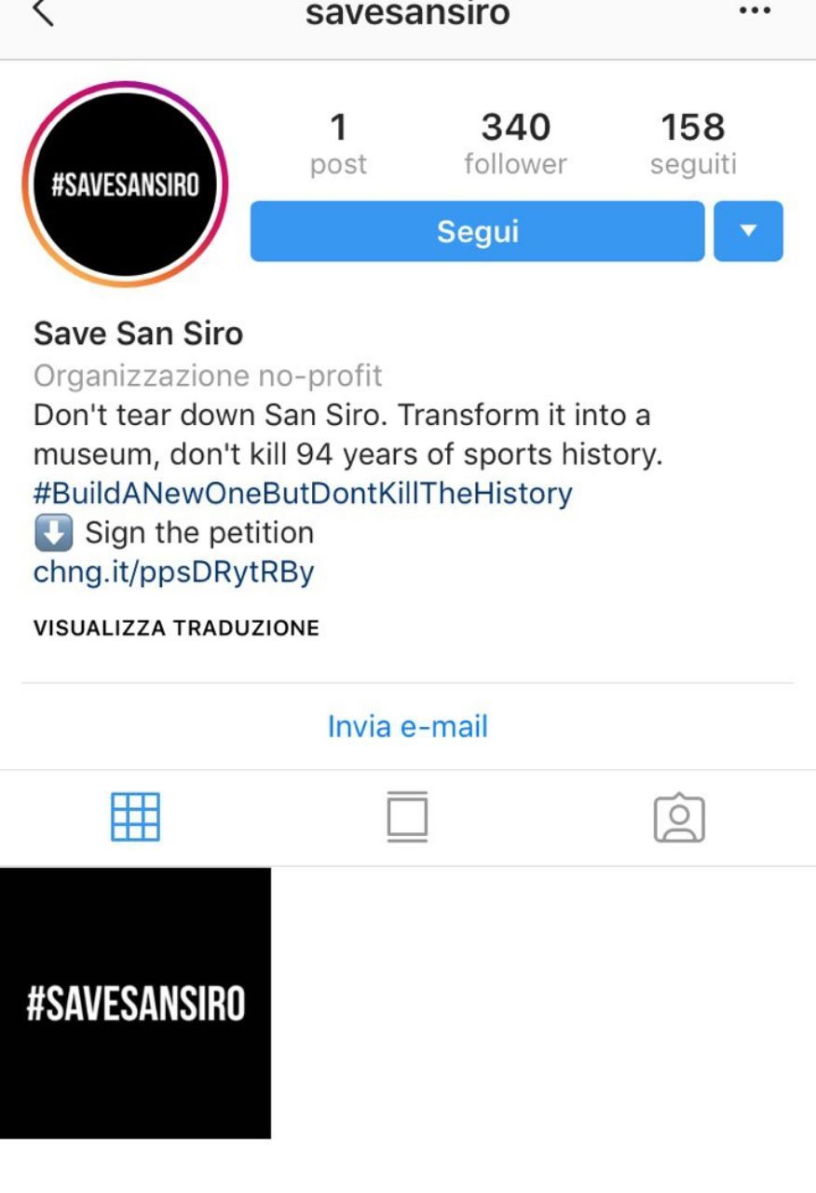The width and height of the screenshot is (816, 1193).
Task: Tap the back arrow icon
Action: [43, 13]
